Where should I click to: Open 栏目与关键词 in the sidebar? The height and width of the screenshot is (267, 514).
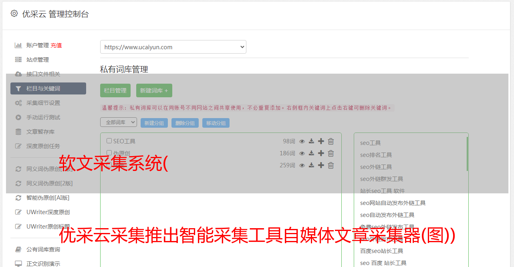(x=48, y=88)
